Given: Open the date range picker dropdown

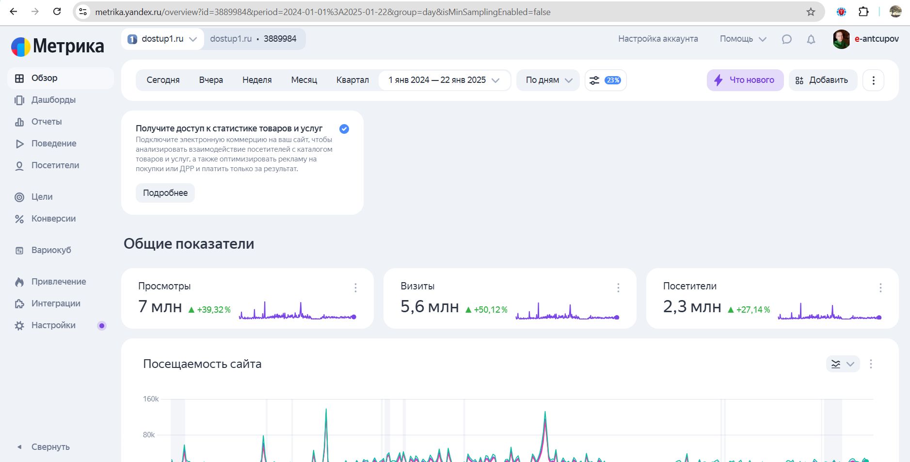Looking at the screenshot, I should pyautogui.click(x=444, y=80).
